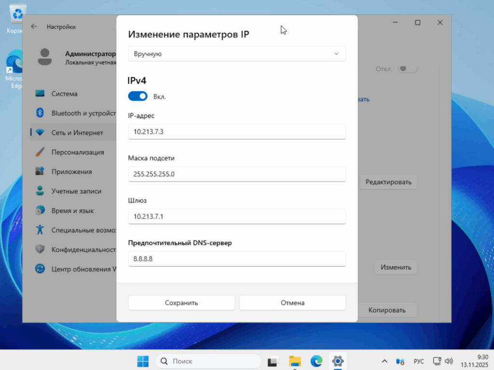
Task: Select the Маска подсети field 255.255.255.0
Action: pos(236,174)
